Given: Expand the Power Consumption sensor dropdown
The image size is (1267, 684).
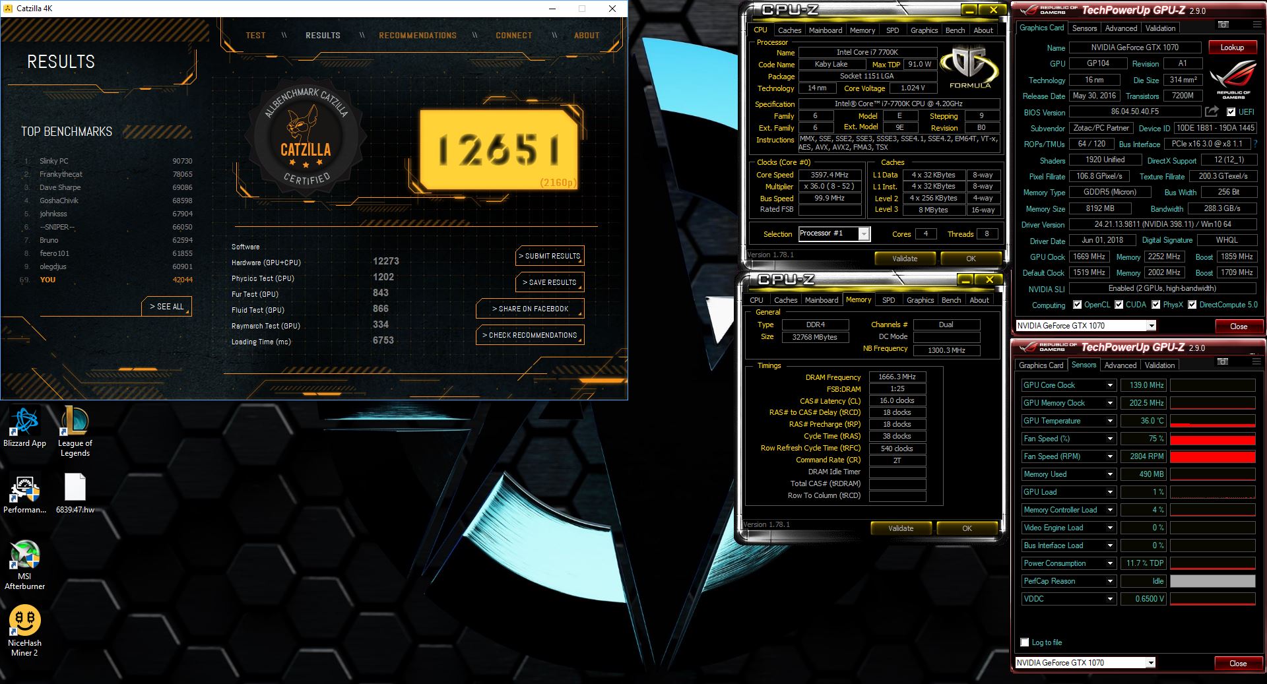Looking at the screenshot, I should [1110, 563].
